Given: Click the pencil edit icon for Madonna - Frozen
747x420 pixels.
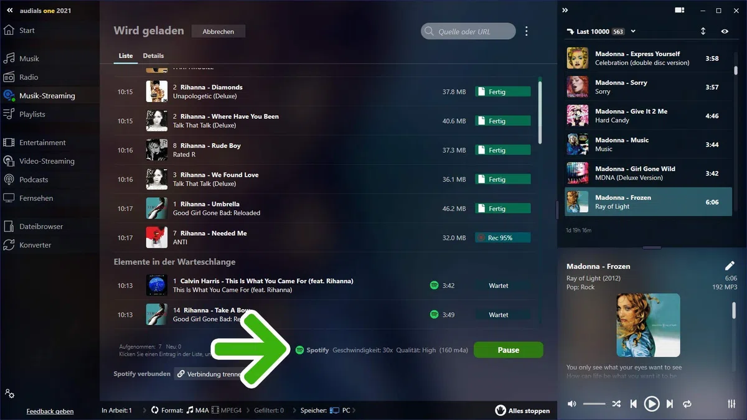Looking at the screenshot, I should coord(730,266).
